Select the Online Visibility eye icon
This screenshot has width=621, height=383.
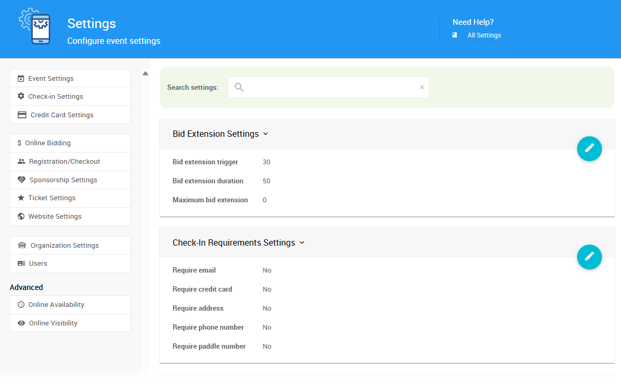coord(20,323)
